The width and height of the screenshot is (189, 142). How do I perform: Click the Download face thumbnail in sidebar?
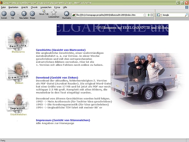pos(18,71)
